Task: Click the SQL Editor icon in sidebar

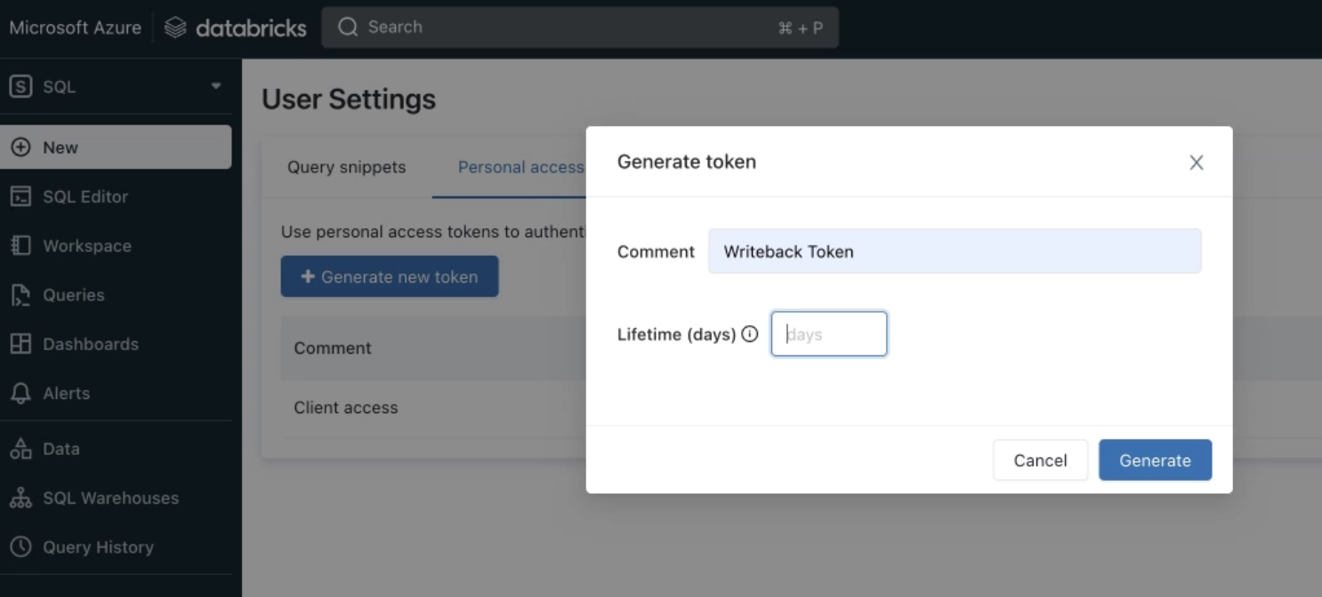Action: pos(20,197)
